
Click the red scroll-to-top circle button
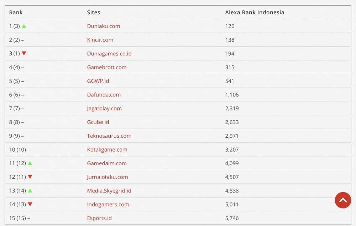(342, 200)
